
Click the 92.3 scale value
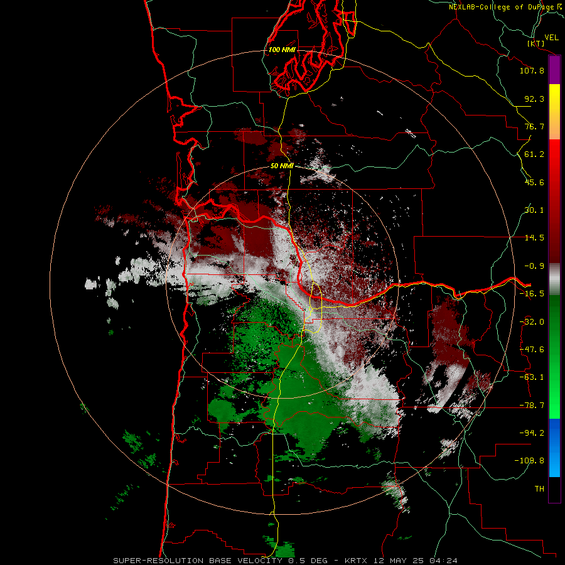click(534, 99)
